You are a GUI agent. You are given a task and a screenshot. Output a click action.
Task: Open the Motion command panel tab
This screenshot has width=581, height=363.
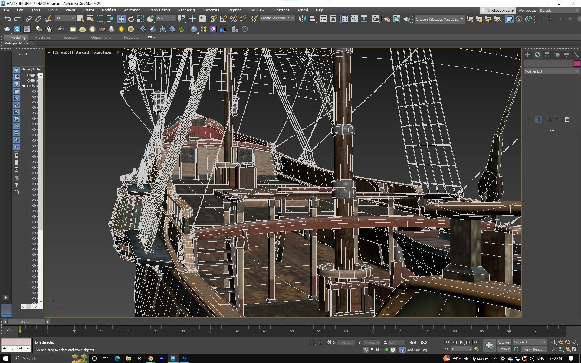pyautogui.click(x=557, y=55)
